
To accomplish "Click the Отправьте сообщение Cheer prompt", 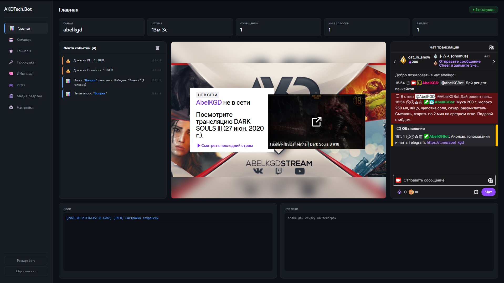I will coord(460,63).
